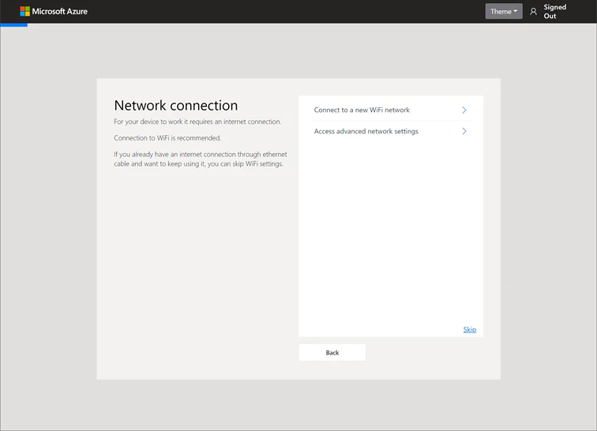
Task: Click chevron next to advanced network settings
Action: (x=464, y=131)
